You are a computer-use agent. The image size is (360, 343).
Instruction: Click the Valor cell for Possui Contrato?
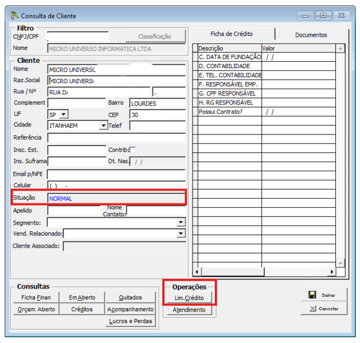click(298, 112)
